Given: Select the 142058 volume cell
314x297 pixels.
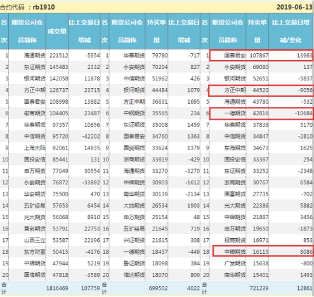Looking at the screenshot, I should tap(59, 79).
